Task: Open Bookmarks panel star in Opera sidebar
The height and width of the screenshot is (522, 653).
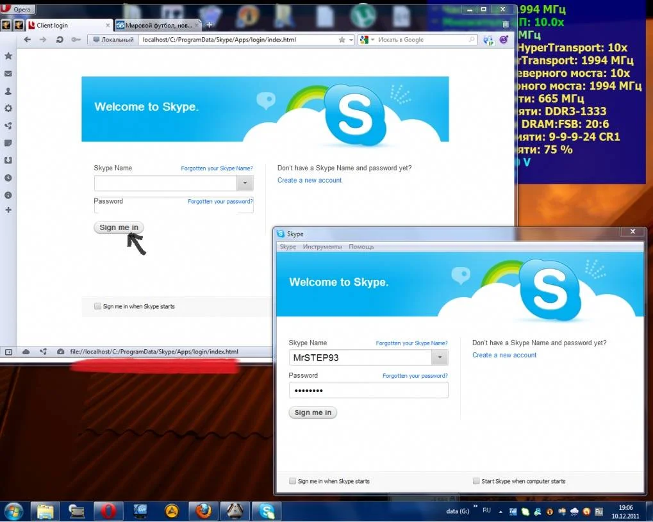Action: point(8,56)
